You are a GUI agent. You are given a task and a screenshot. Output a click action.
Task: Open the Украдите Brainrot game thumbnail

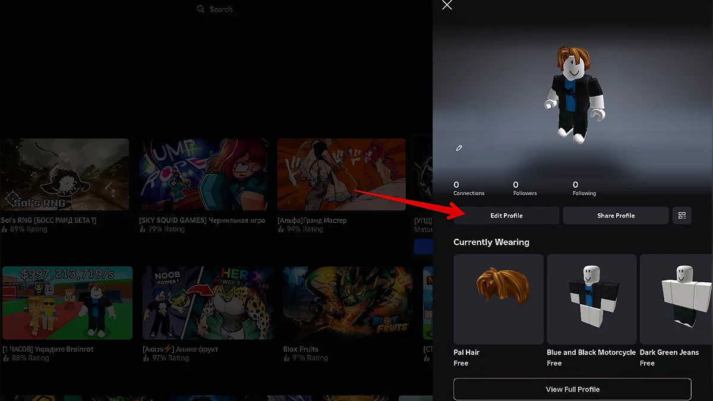pos(67,303)
